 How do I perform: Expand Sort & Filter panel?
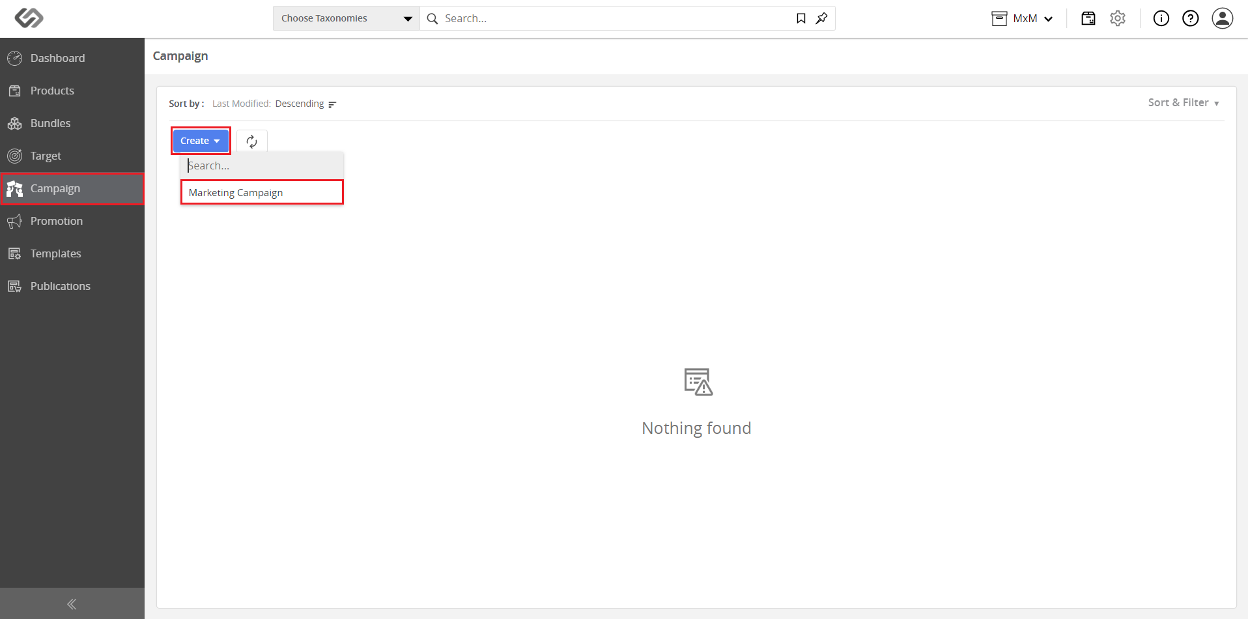[1184, 102]
